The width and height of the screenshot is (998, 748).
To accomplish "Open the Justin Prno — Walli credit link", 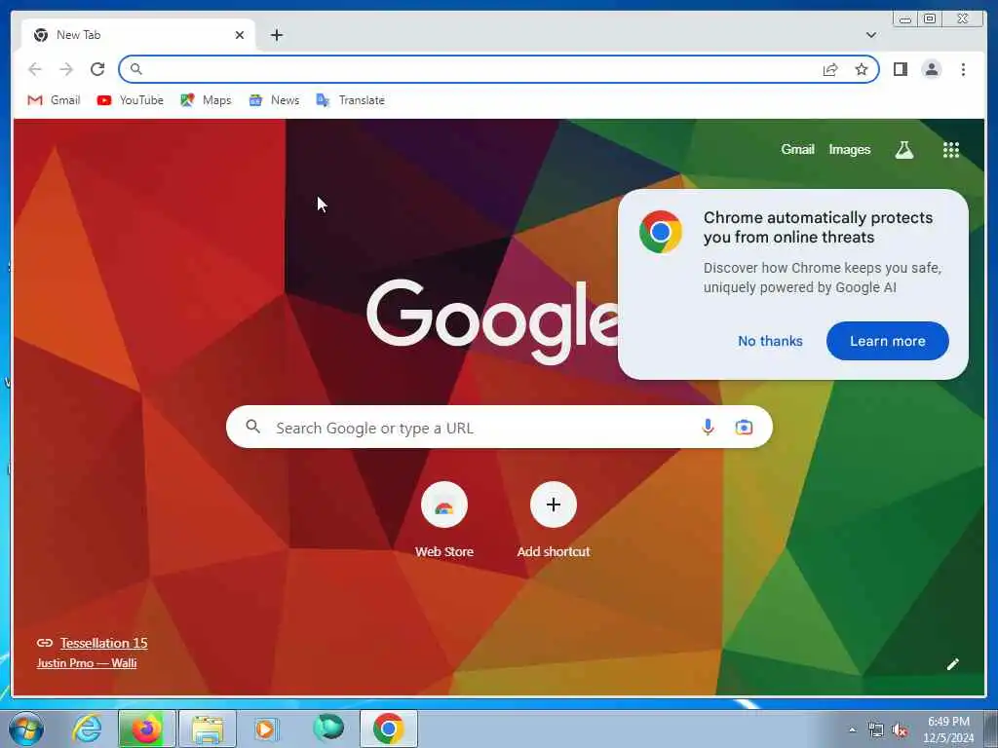I will coord(87,662).
